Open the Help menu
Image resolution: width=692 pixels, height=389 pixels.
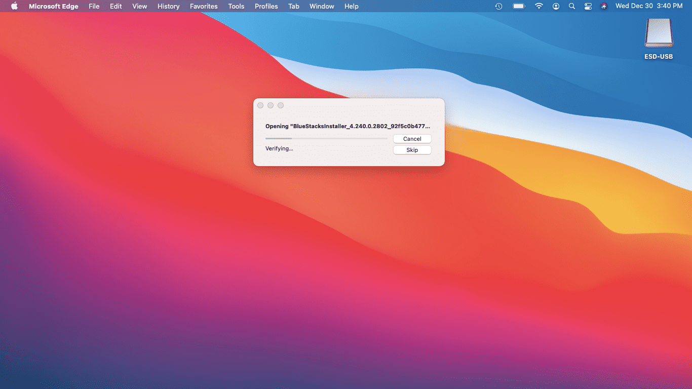[x=352, y=6]
